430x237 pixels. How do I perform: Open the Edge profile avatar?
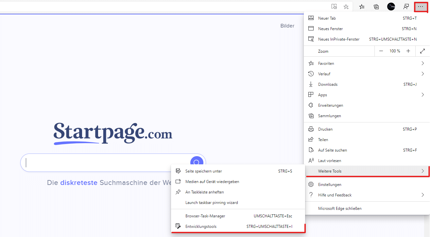pos(391,6)
